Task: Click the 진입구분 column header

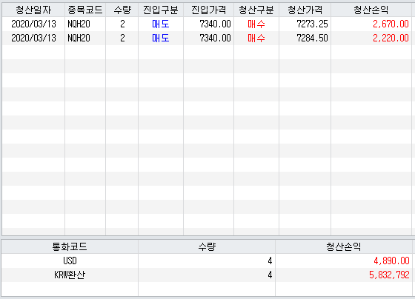Action: [161, 10]
